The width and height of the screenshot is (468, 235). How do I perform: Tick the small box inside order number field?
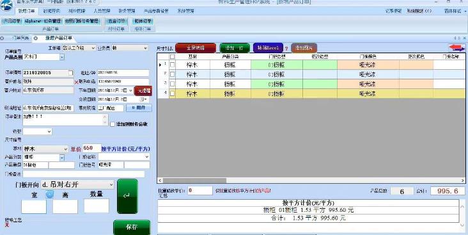[70, 73]
